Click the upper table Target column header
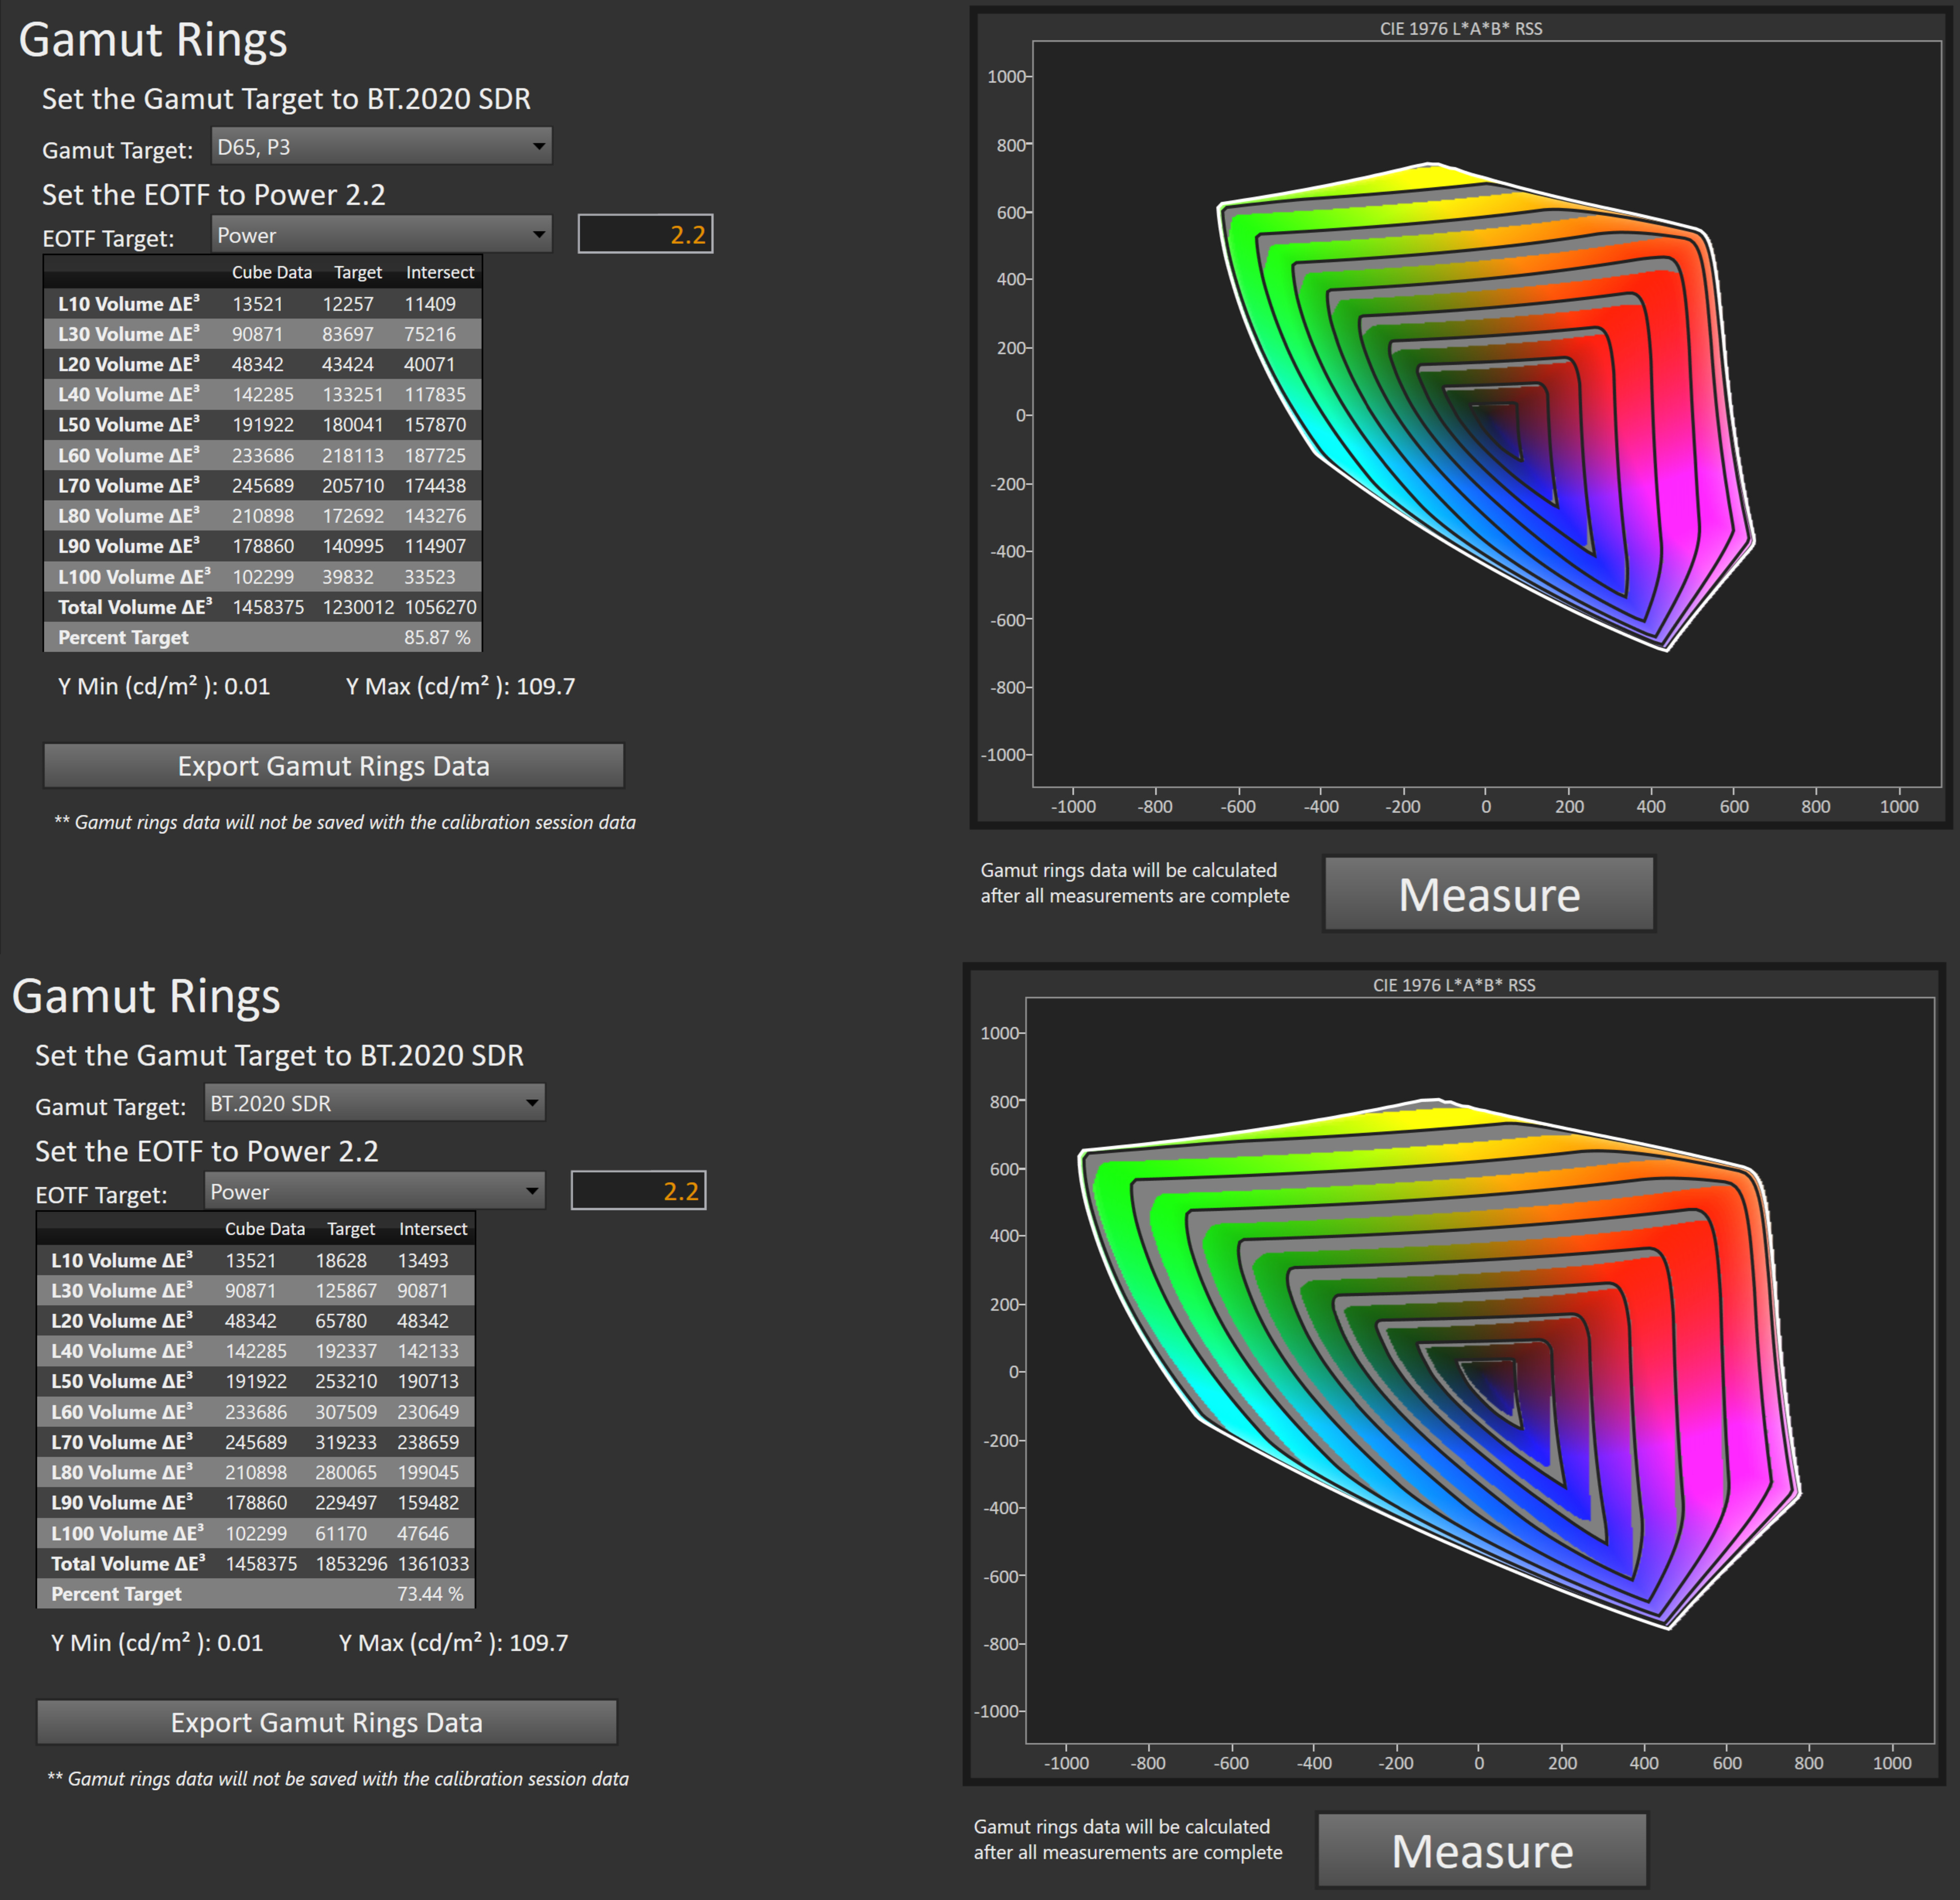 click(x=358, y=272)
